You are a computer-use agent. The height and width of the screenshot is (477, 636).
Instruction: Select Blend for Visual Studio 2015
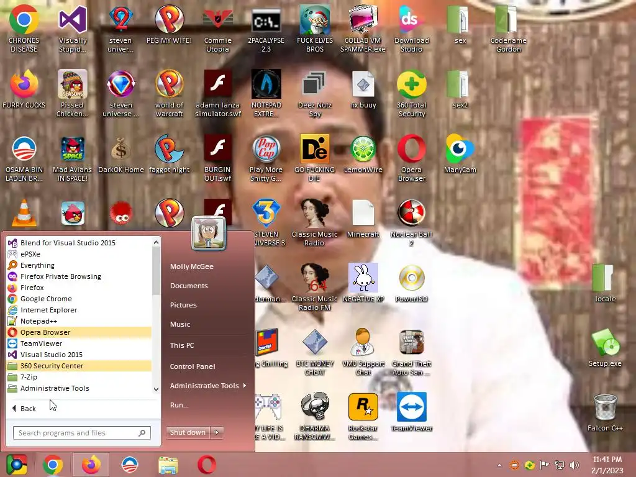(x=79, y=243)
